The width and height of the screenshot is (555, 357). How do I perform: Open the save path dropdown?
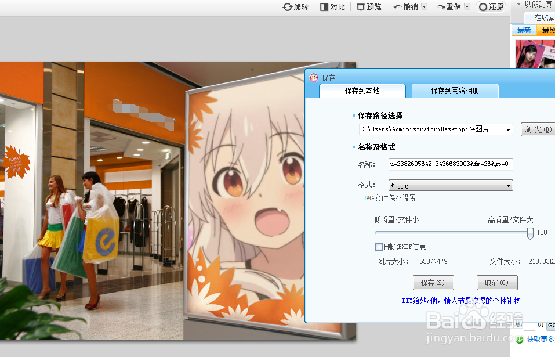pos(508,129)
